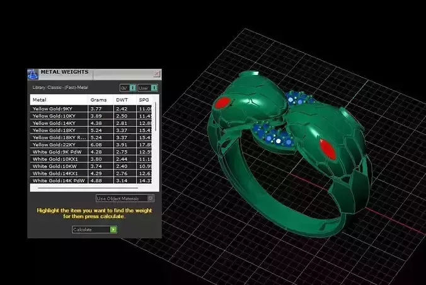Select the White Gold:14KX1 row

[91, 173]
